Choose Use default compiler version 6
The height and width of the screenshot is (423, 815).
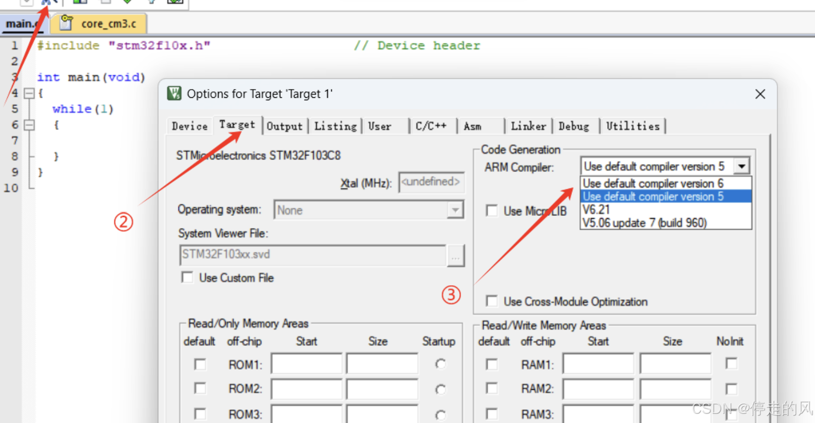click(666, 184)
